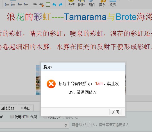Increase text indent
Screen dimensions: 152x132
[20, 4]
